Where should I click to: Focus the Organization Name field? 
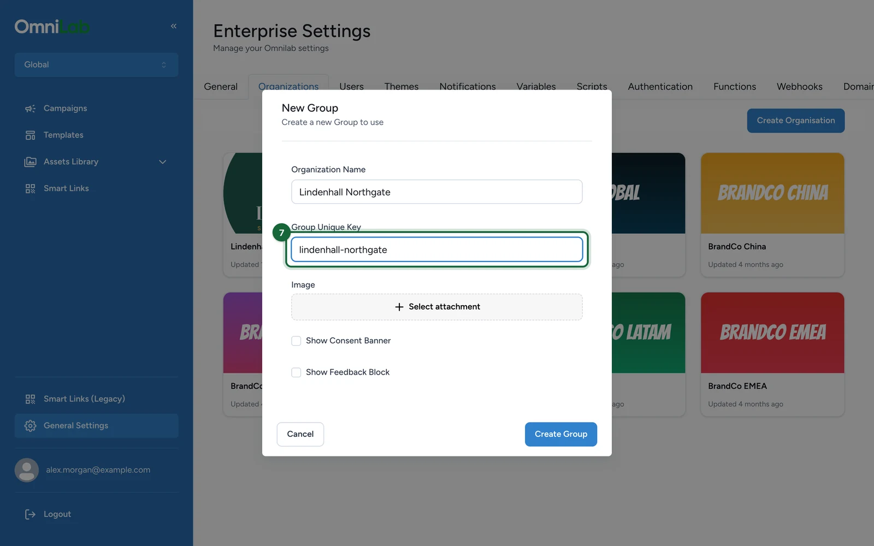pos(437,192)
